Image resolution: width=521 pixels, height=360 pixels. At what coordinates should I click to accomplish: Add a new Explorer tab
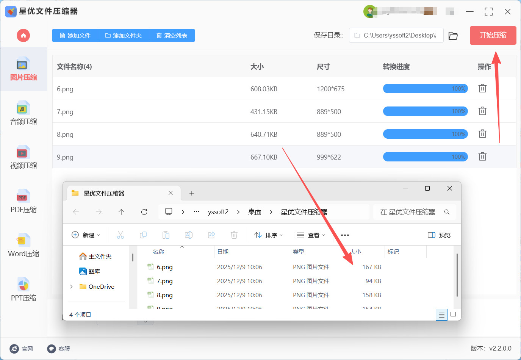point(192,193)
